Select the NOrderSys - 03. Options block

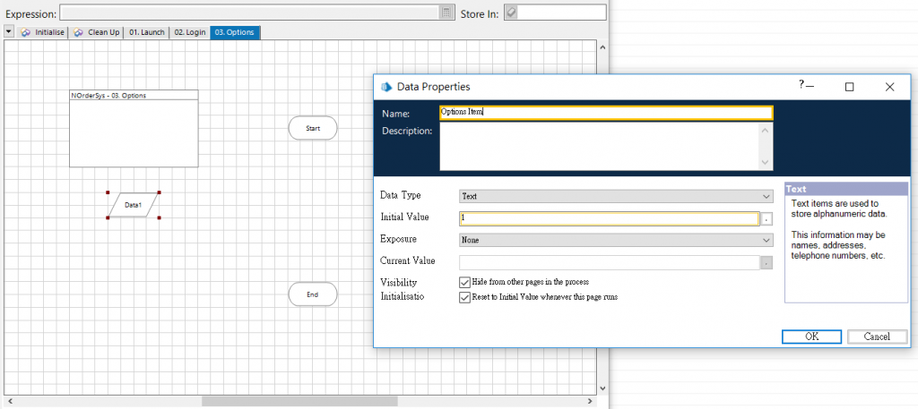[134, 129]
